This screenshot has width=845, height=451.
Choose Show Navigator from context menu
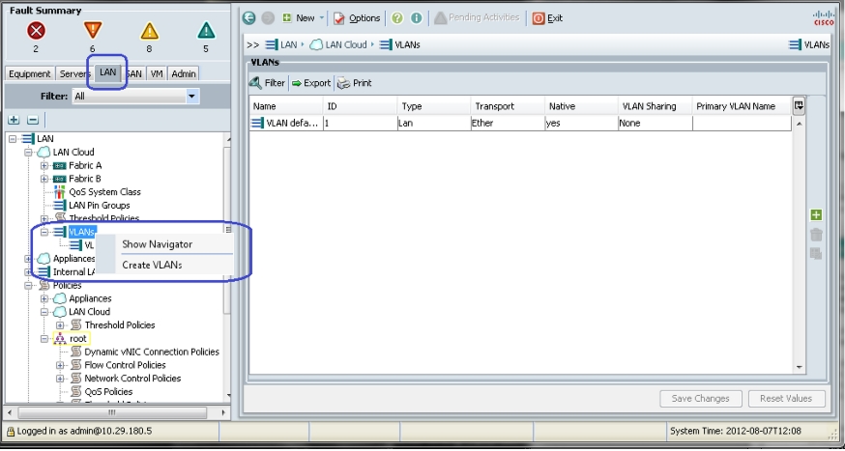pyautogui.click(x=157, y=244)
